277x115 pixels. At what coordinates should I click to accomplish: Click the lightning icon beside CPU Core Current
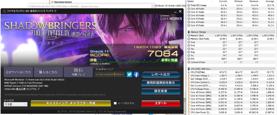coord(189,82)
